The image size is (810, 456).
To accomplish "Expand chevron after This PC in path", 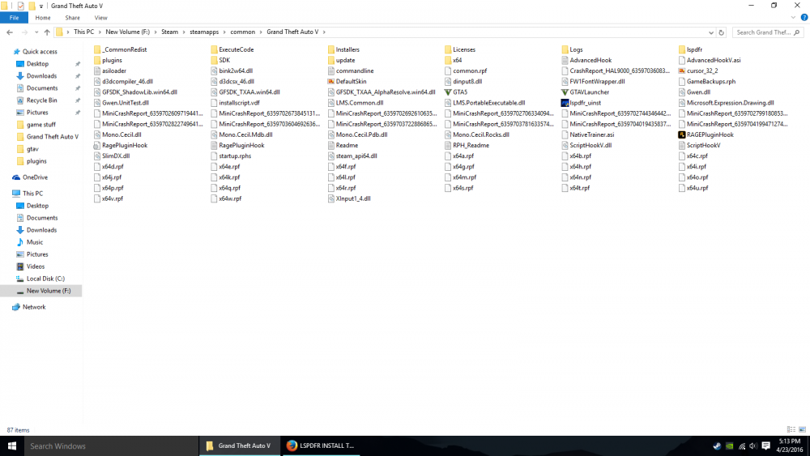I will click(x=100, y=32).
